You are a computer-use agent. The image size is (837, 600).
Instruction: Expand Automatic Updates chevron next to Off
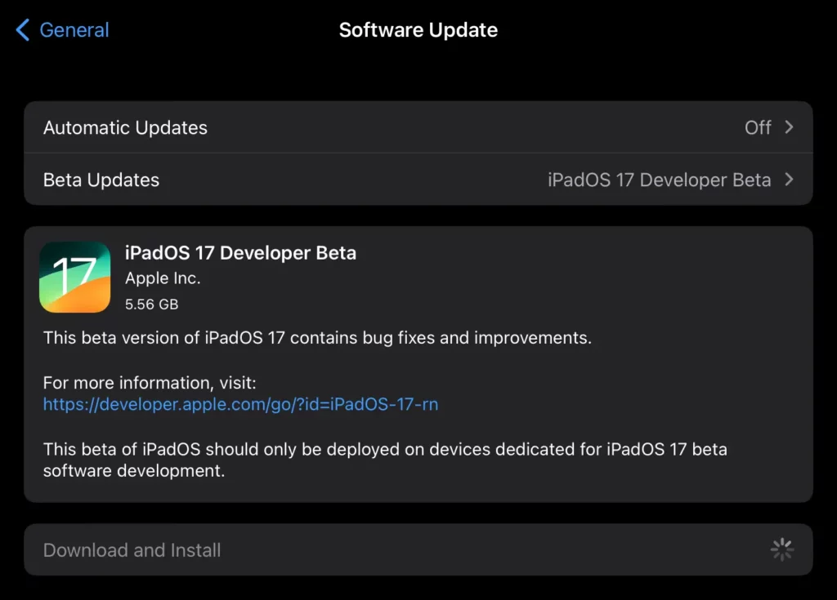(x=789, y=127)
